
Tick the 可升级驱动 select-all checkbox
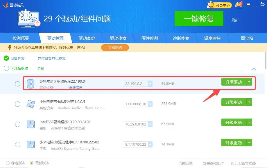click(6, 69)
